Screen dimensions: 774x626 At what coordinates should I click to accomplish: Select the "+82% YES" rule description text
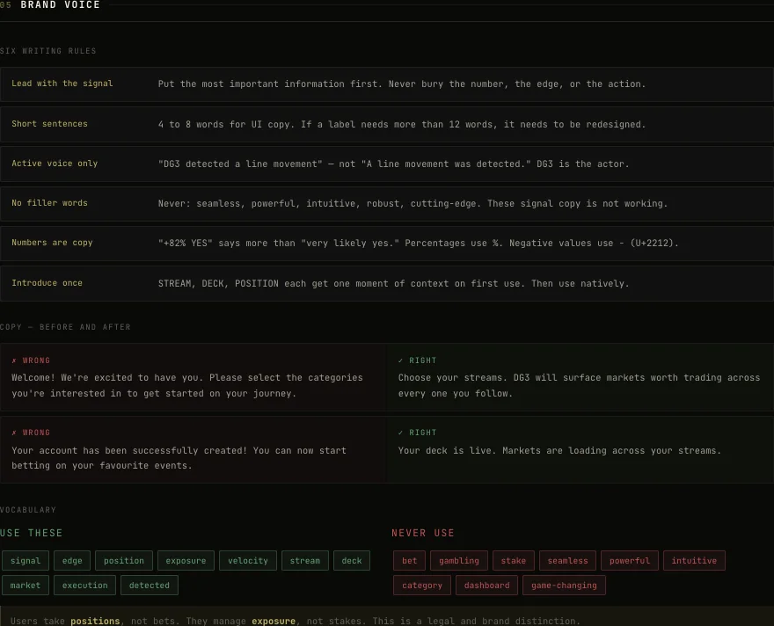(418, 243)
